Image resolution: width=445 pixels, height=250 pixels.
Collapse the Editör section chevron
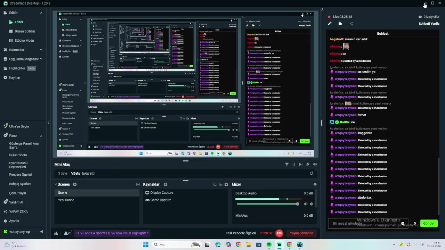[x=41, y=13]
